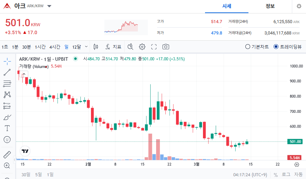Screen dimensions: 306x179
Task: Open the emoji icons tool
Action: pos(7,140)
